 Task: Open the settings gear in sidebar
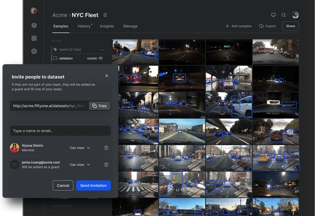pos(34,51)
